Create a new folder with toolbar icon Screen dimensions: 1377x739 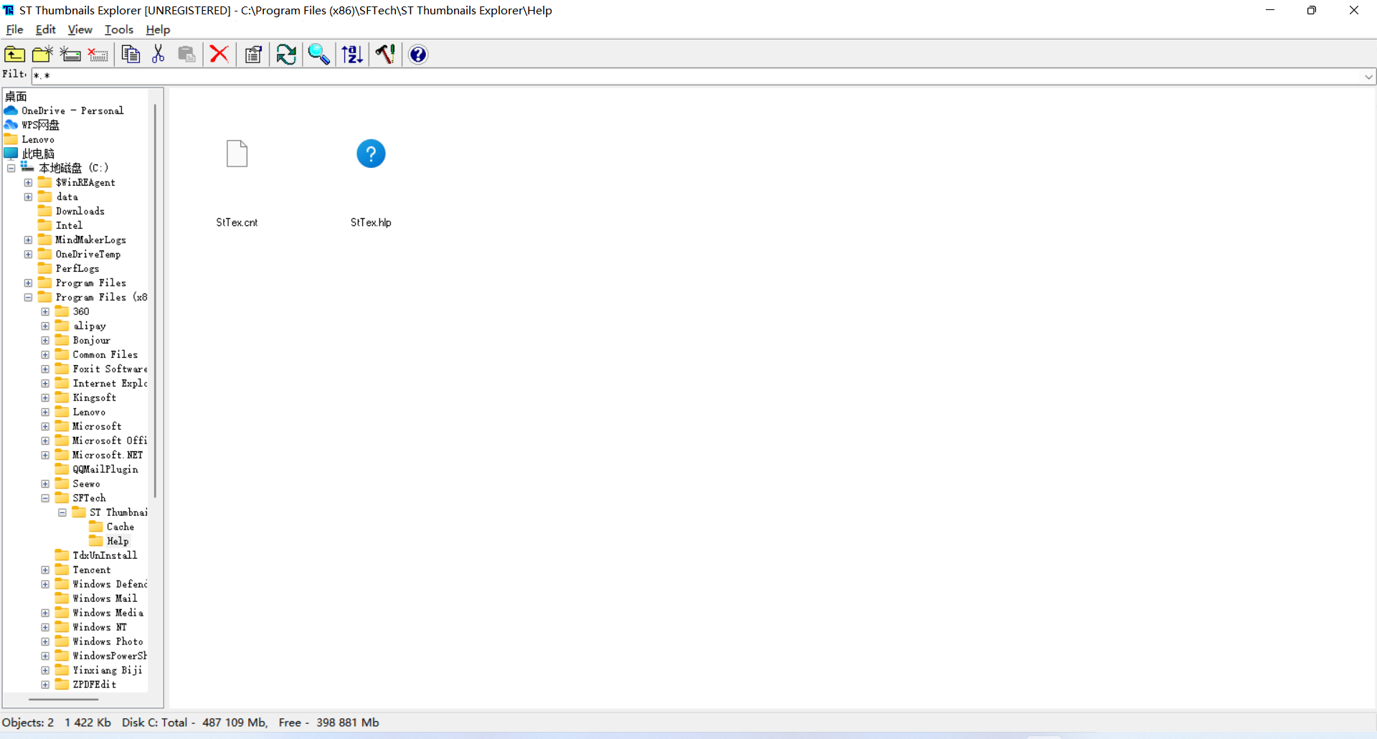coord(42,55)
